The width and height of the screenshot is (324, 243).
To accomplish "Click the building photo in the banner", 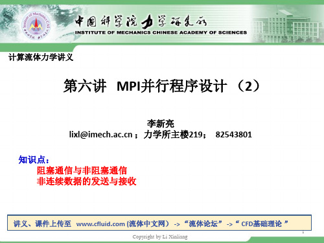I will (x=288, y=25).
